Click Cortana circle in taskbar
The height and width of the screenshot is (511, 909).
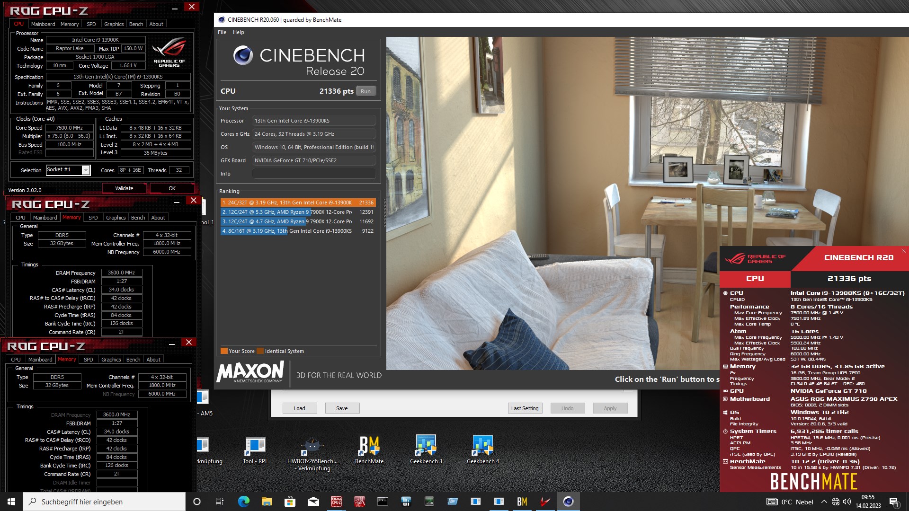tap(197, 502)
